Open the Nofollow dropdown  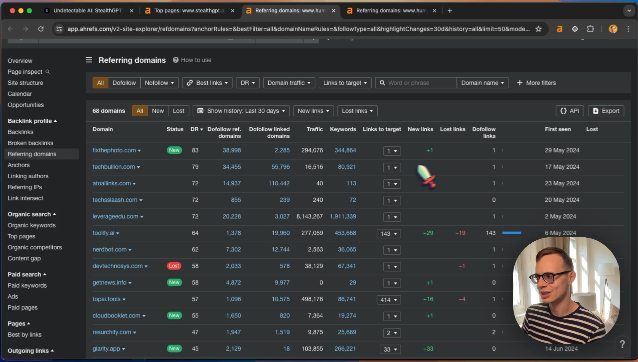[x=159, y=83]
